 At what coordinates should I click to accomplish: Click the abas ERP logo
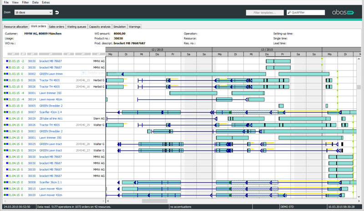[x=342, y=12]
